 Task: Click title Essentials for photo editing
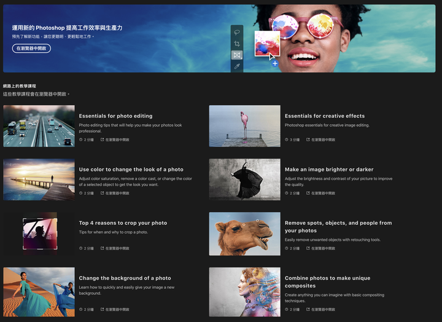(x=115, y=116)
